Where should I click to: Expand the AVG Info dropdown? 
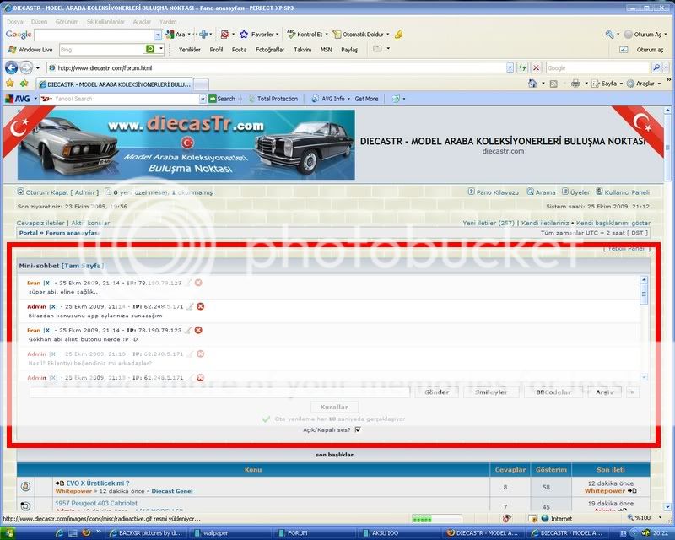(348, 99)
